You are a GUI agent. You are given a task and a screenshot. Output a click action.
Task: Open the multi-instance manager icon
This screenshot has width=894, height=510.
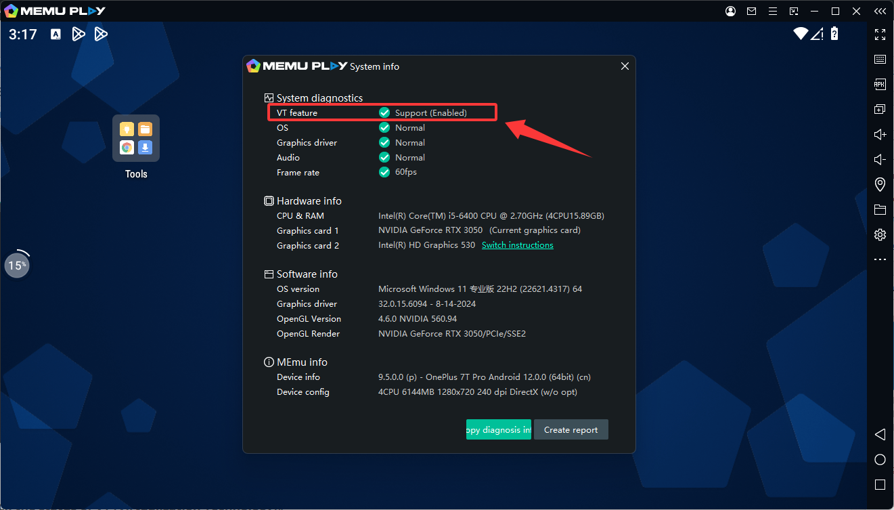pyautogui.click(x=880, y=109)
